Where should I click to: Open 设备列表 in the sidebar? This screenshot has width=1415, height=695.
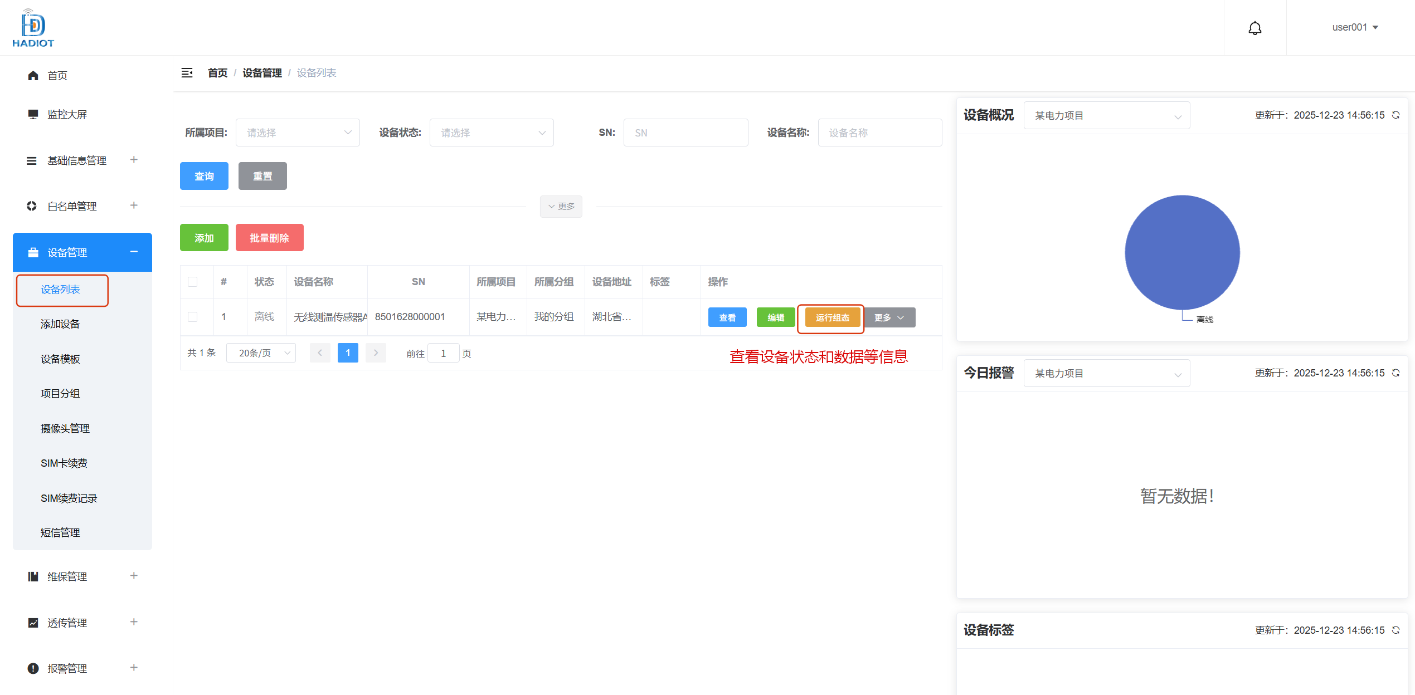(60, 290)
